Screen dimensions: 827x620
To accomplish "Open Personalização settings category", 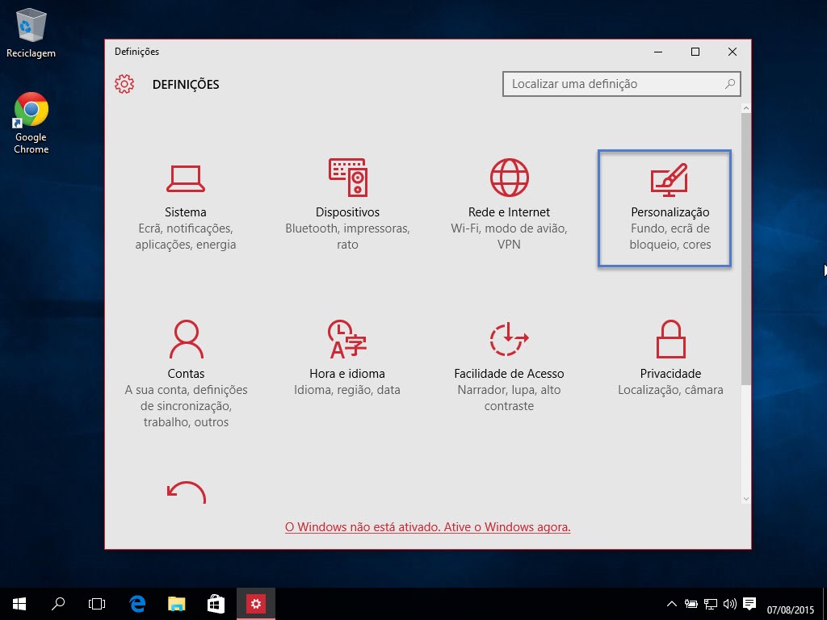I will 670,207.
